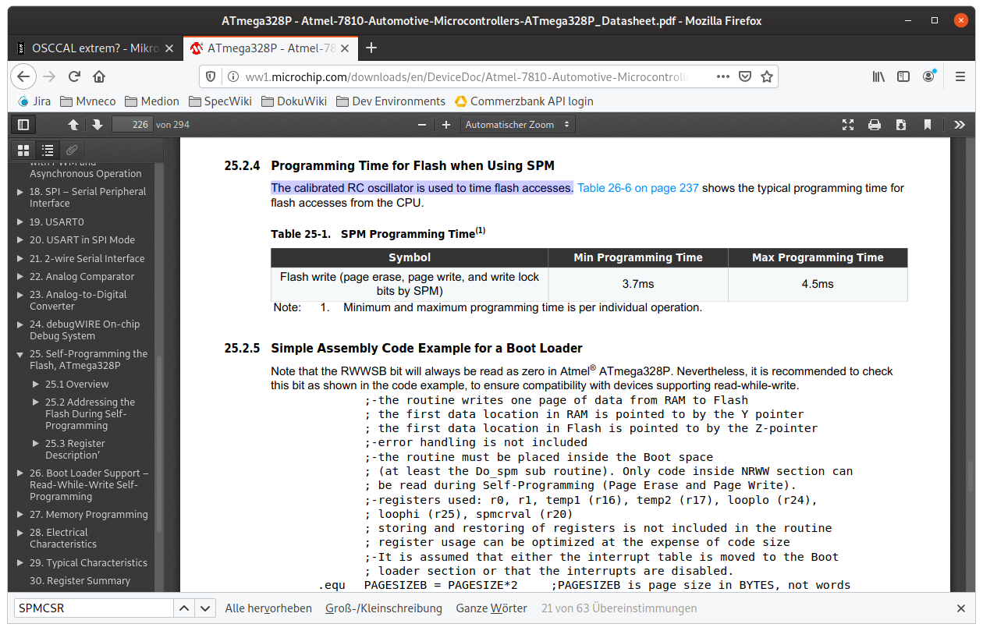The image size is (983, 631).
Task: Go forward to the next page in Firefox
Action: [49, 76]
